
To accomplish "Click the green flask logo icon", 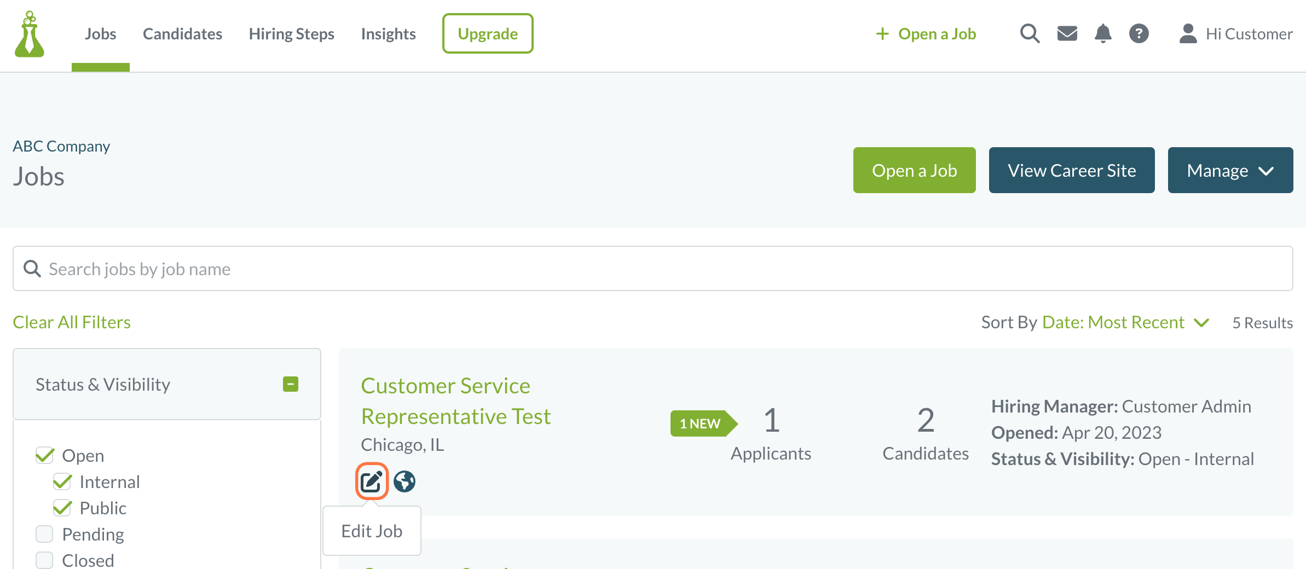I will coord(30,34).
